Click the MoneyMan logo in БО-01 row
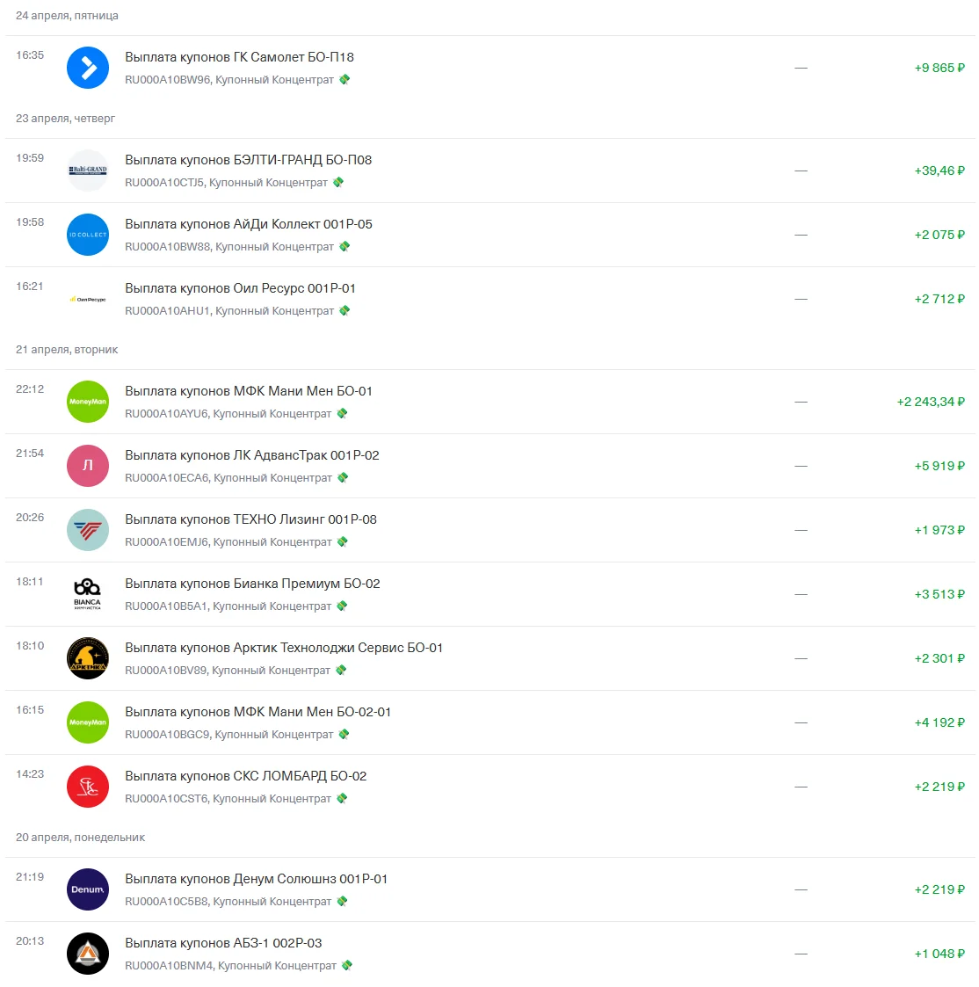The height and width of the screenshot is (987, 979). pyautogui.click(x=88, y=402)
